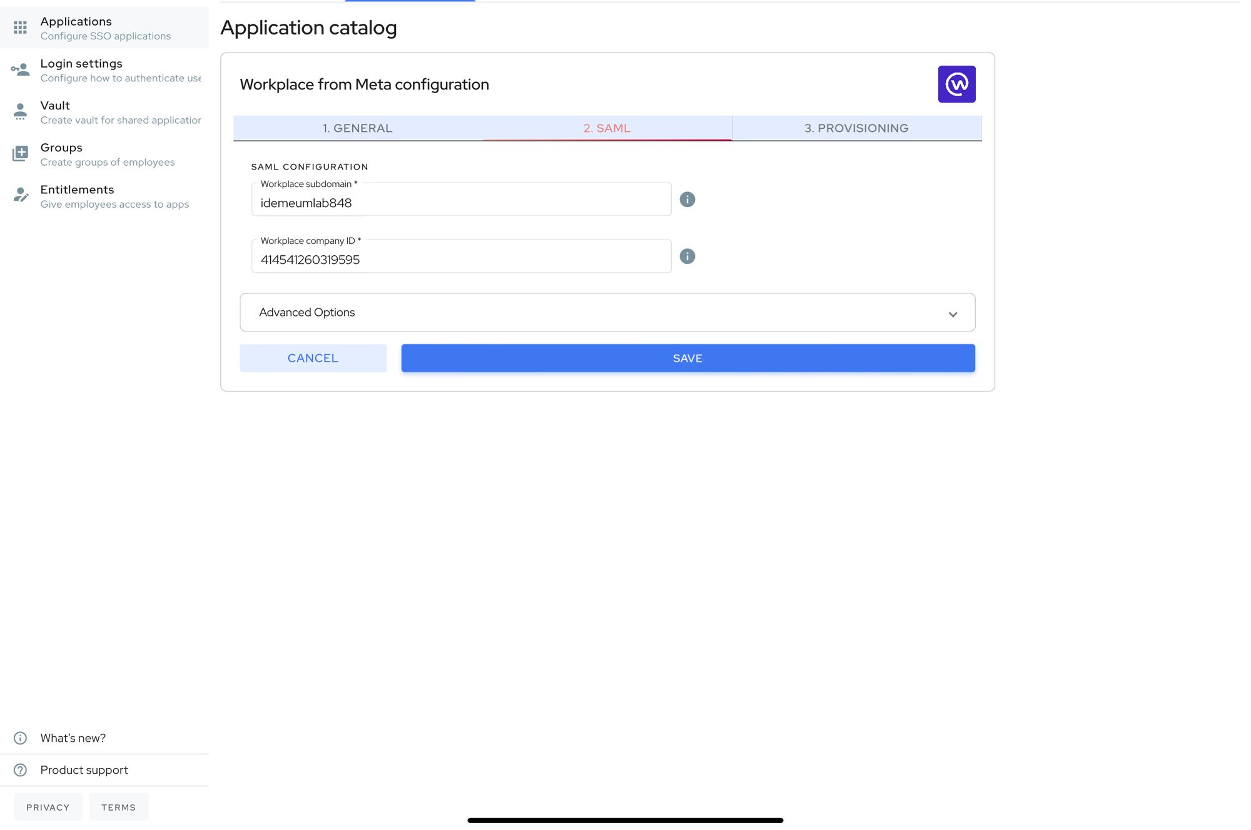Open the PRIVACY link
This screenshot has width=1251, height=830.
[48, 807]
